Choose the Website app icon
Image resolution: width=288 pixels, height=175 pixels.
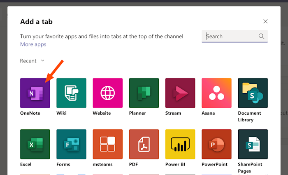click(108, 93)
